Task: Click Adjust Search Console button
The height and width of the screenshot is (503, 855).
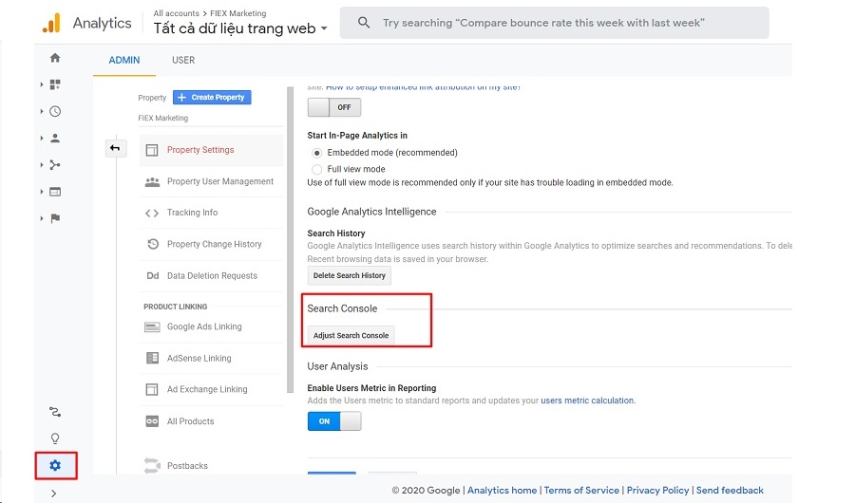Action: pos(351,336)
